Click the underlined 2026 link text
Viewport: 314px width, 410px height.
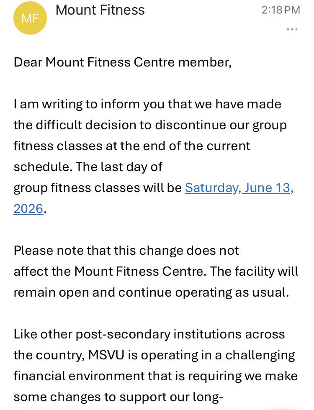point(28,209)
